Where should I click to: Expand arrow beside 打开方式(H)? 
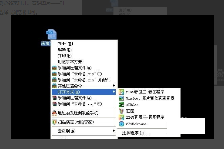point(114,92)
